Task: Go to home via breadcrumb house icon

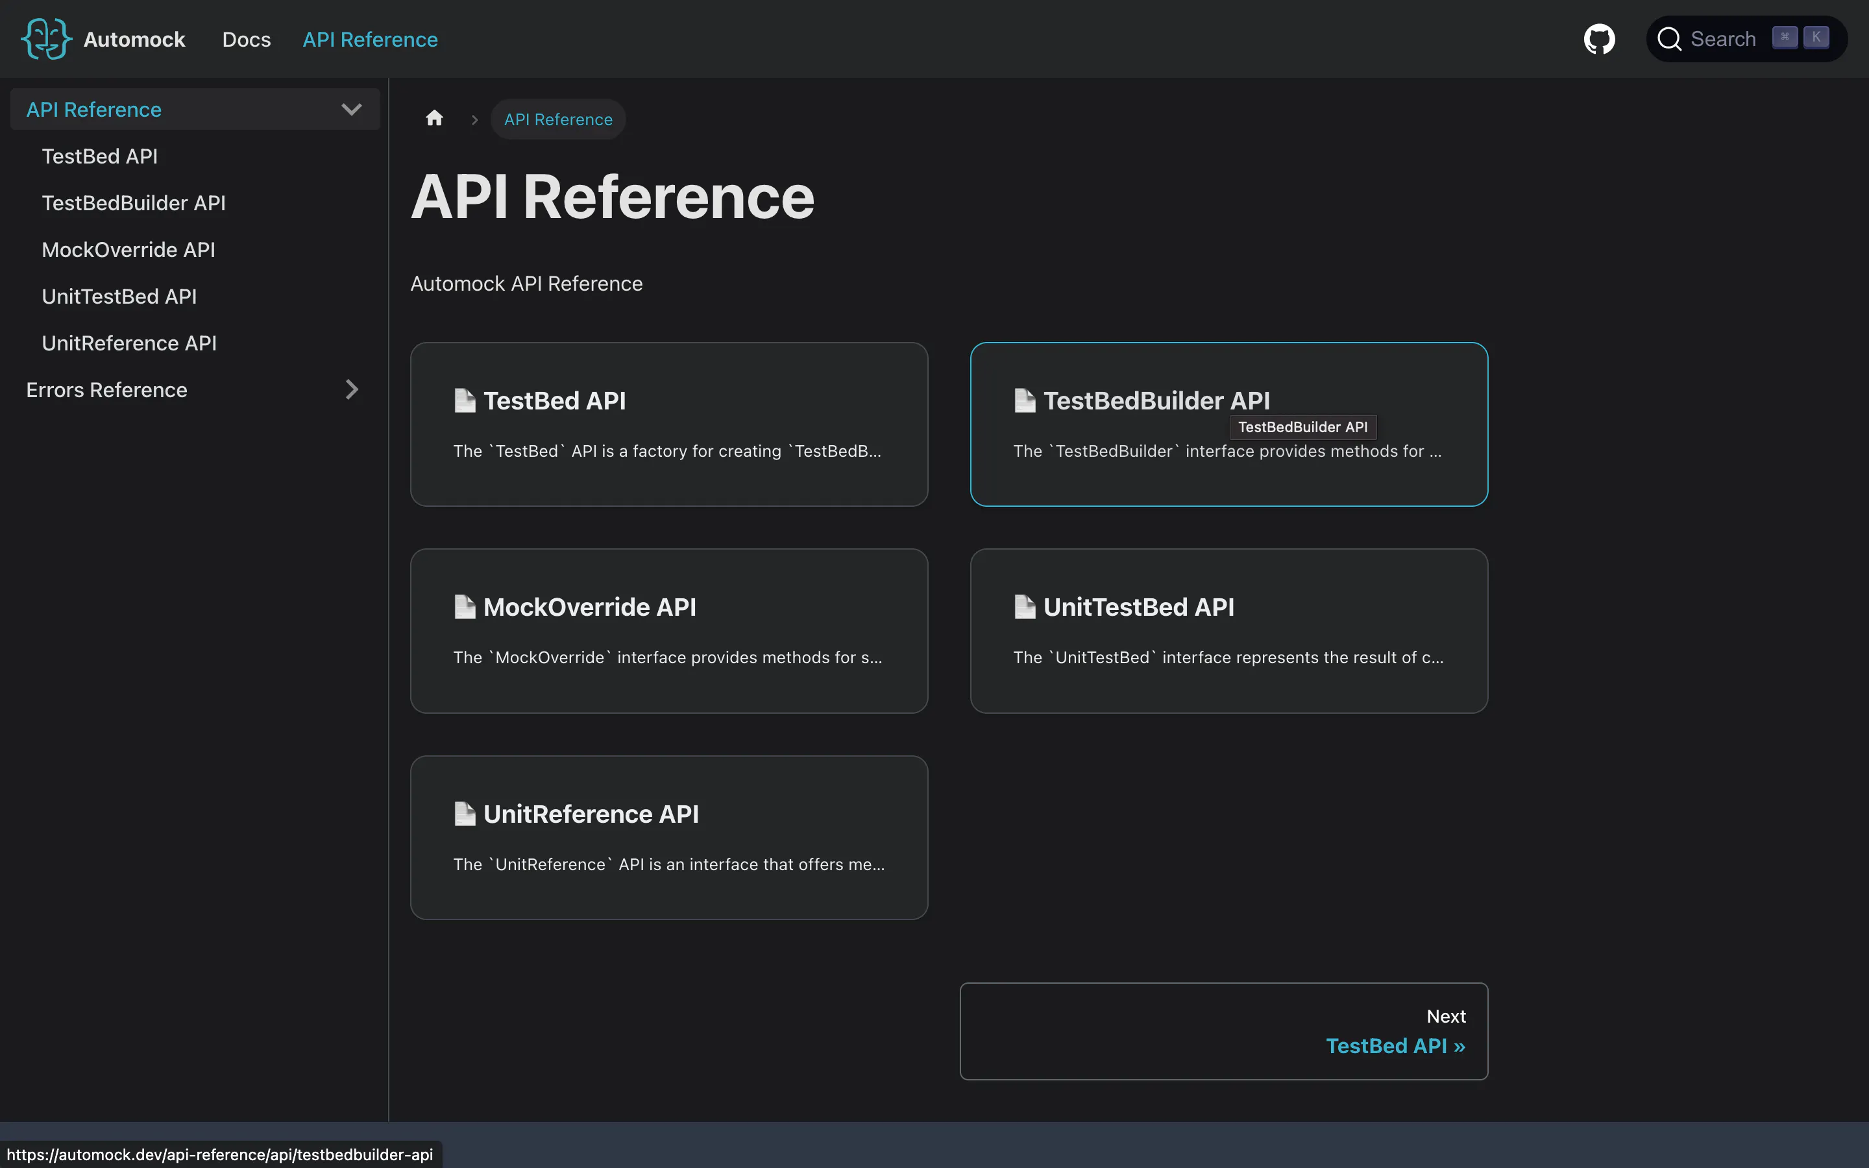Action: 434,118
